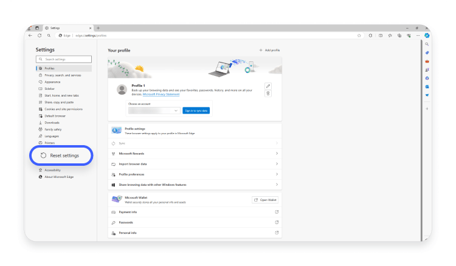The width and height of the screenshot is (456, 266).
Task: Expand the Profile preferences row
Action: click(x=195, y=174)
